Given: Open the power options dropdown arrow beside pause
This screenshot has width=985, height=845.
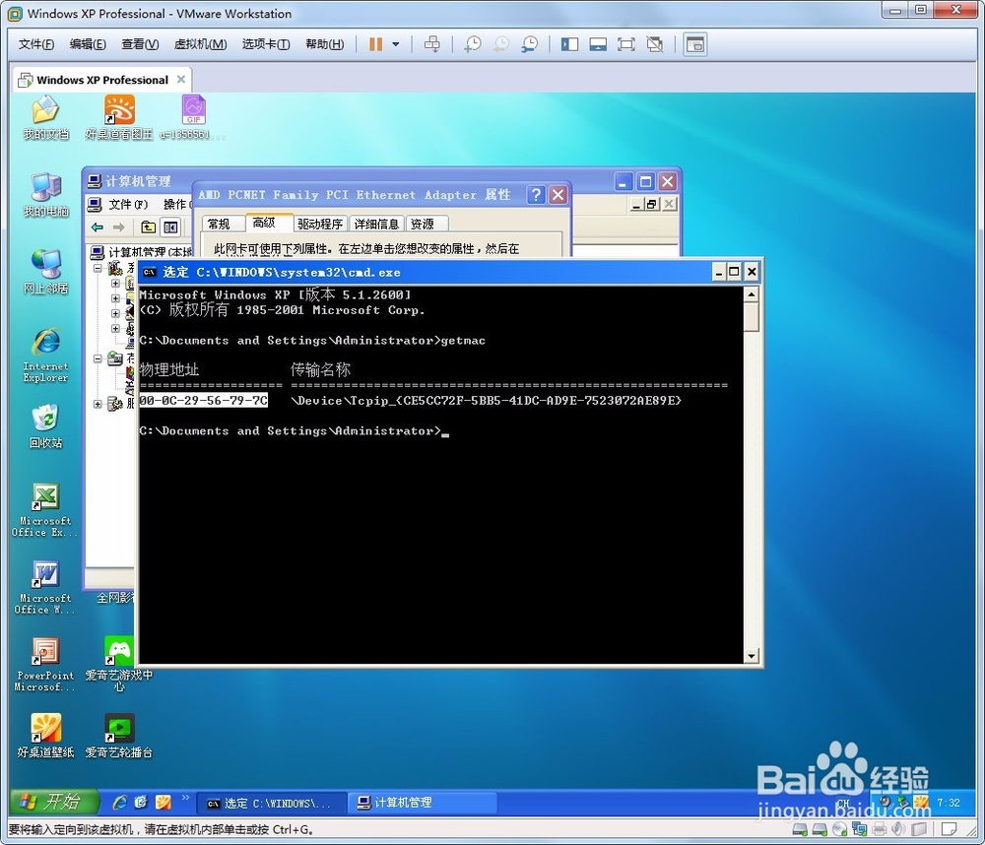Looking at the screenshot, I should pos(396,44).
